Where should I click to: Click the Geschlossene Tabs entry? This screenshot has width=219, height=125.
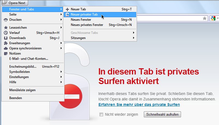(x=100, y=33)
